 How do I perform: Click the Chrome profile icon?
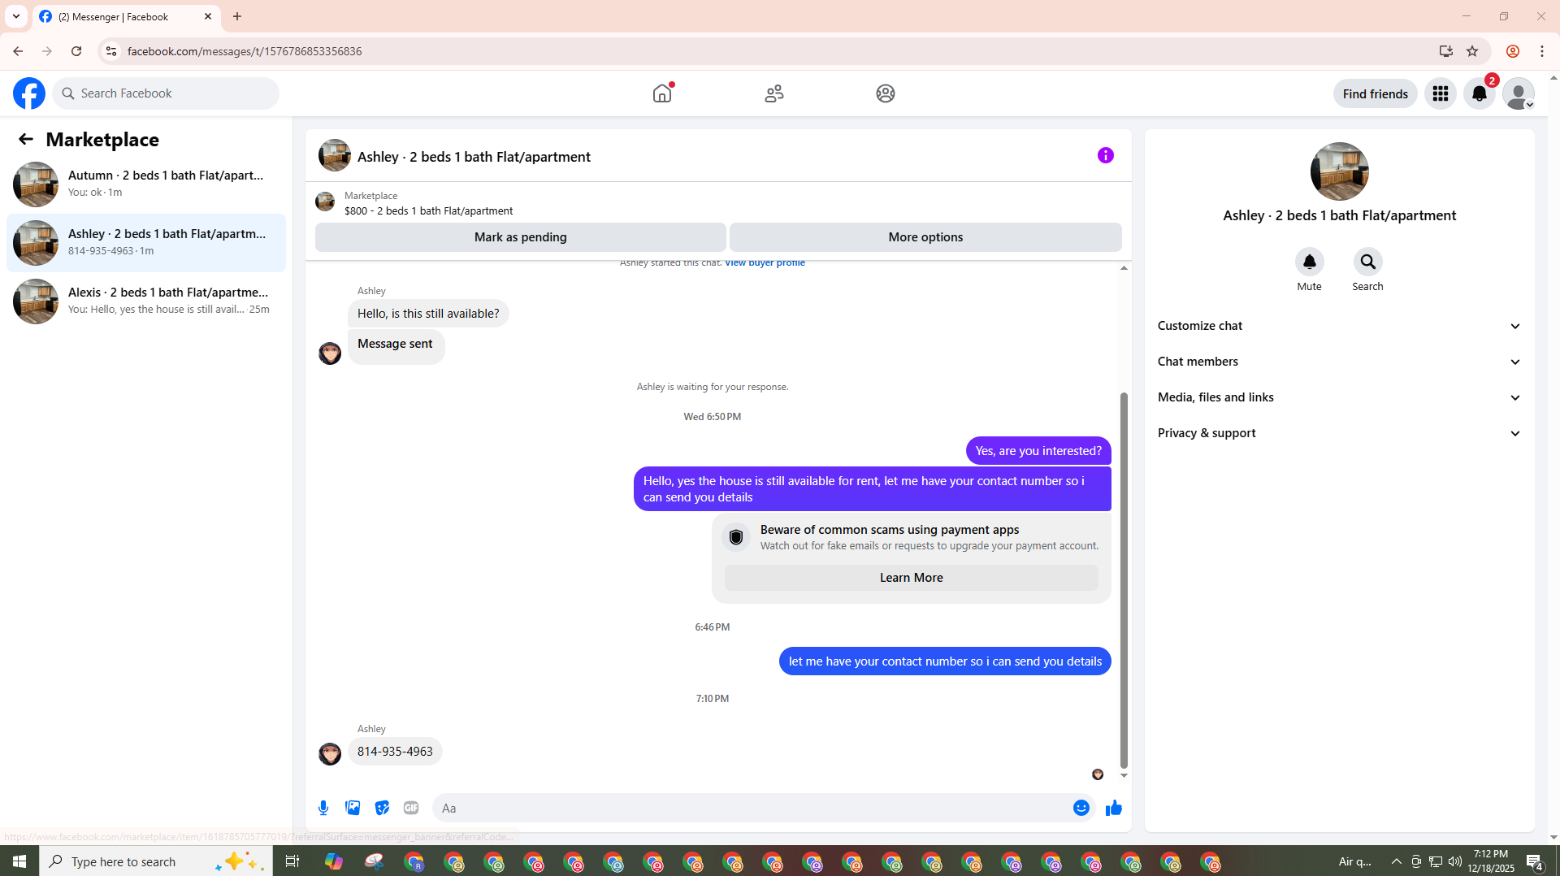(1513, 51)
